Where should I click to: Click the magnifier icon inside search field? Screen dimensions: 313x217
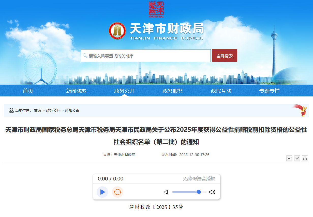(85, 55)
